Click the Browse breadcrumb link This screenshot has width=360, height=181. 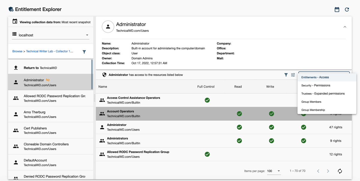click(17, 51)
